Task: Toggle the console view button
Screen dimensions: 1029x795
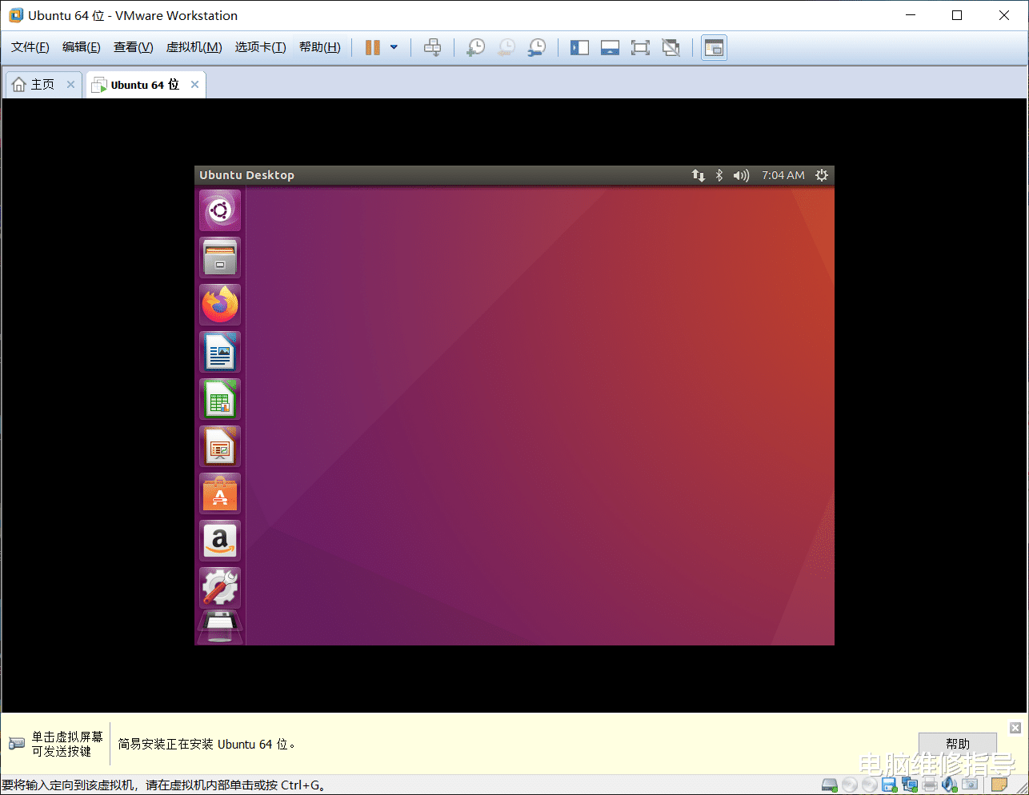Action: tap(714, 47)
